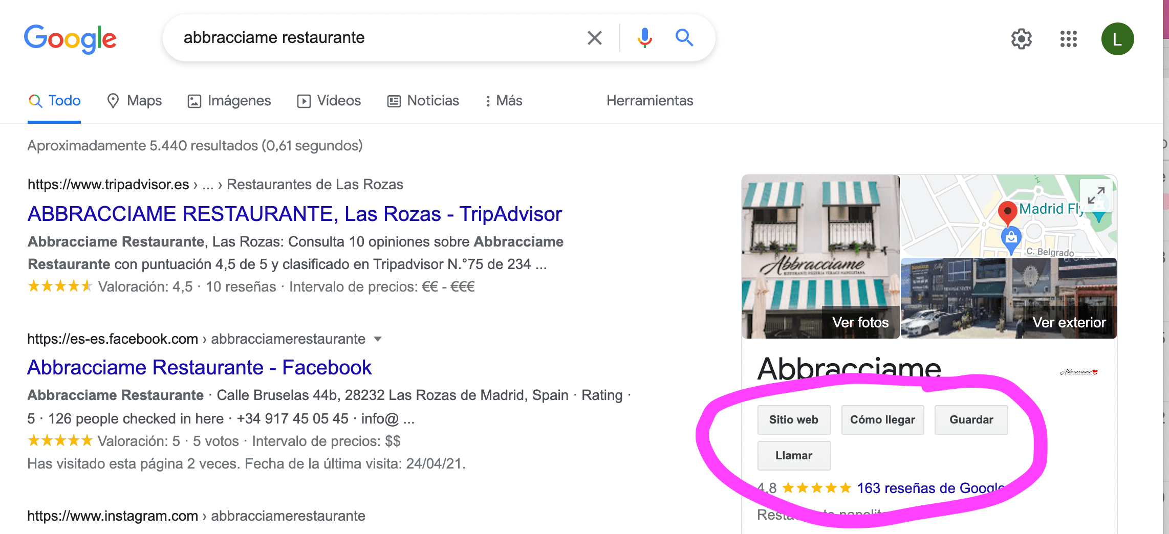
Task: Open the dropdown arrow next to the Facebook URL
Action: [378, 339]
